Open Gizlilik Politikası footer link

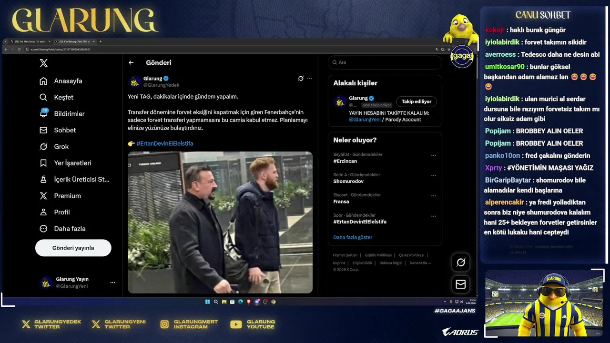coord(378,255)
